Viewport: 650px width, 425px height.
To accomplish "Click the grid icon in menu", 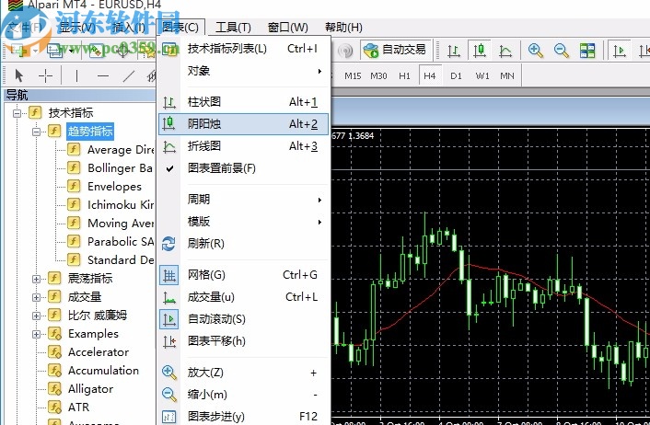I will coord(169,275).
